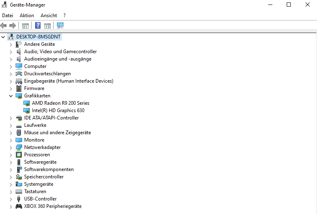The height and width of the screenshot is (214, 317).
Task: Click the Andere Geräte category icon
Action: (x=18, y=44)
